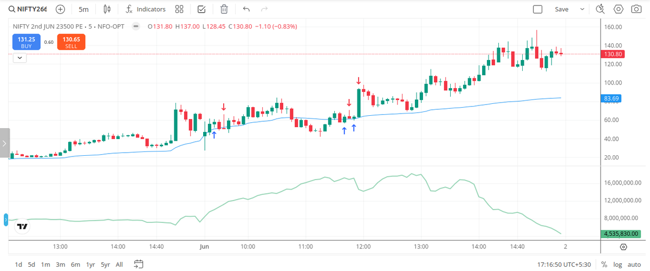Click the H137.00 high value
This screenshot has width=650, height=271.
[x=187, y=26]
